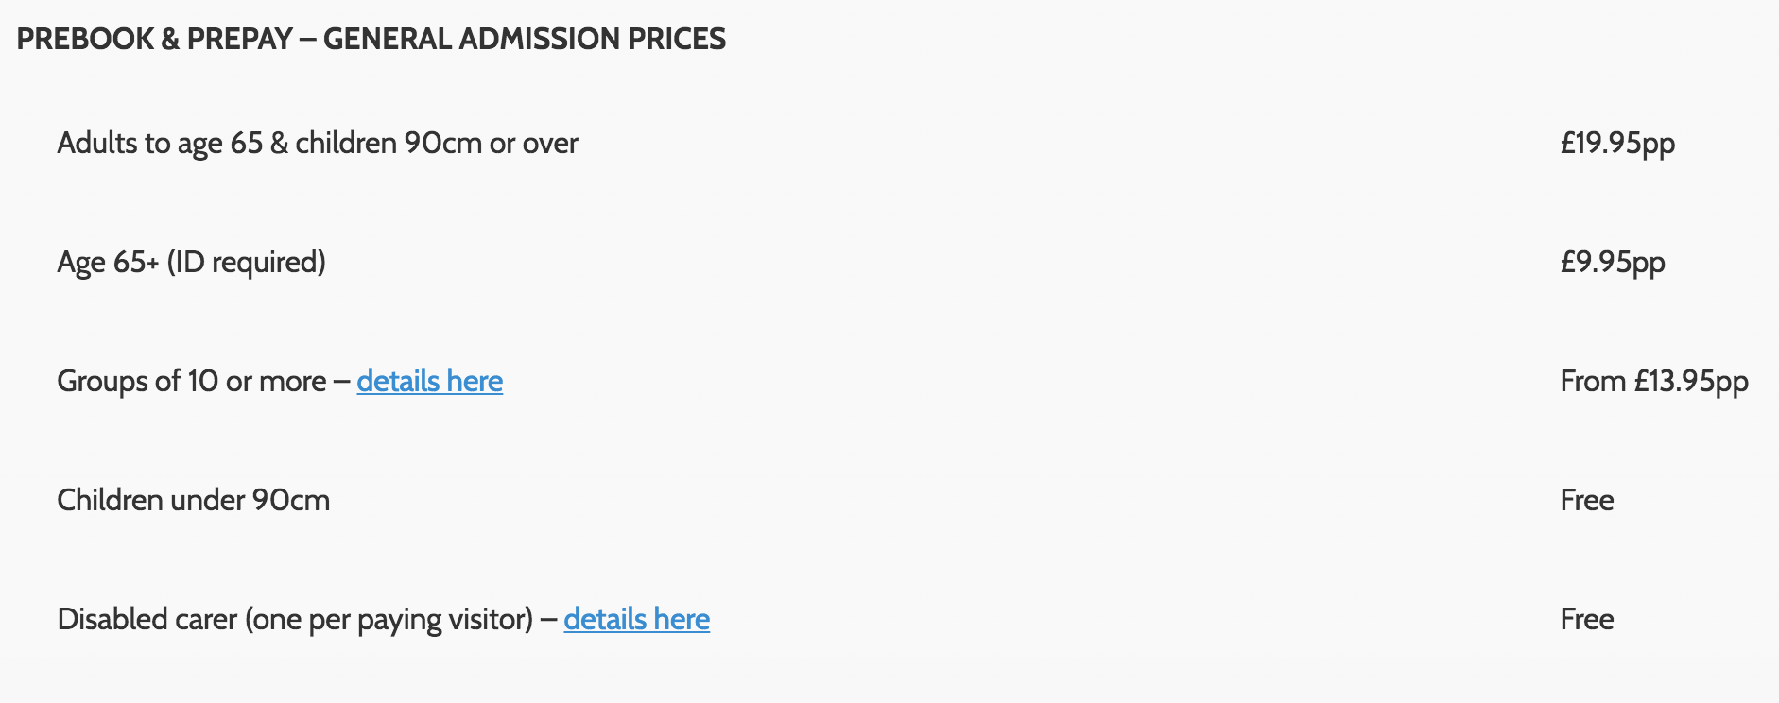Click the £19.95pp price
1779x703 pixels.
(x=1617, y=143)
